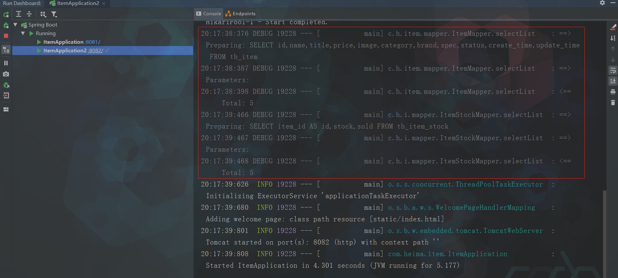This screenshot has width=618, height=278.
Task: Click the 'FROM tb_item' log line
Action: click(234, 57)
